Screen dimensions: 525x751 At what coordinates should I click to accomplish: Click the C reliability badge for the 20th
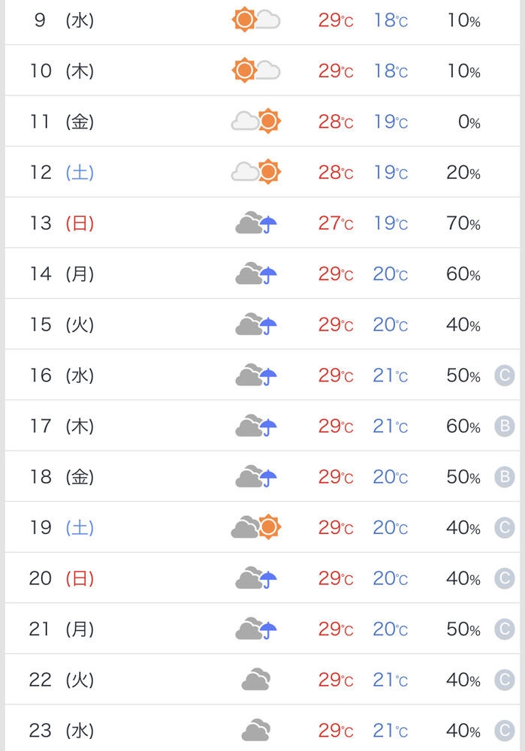point(505,578)
